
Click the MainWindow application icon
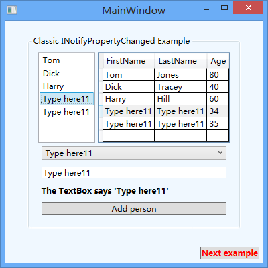[12, 10]
